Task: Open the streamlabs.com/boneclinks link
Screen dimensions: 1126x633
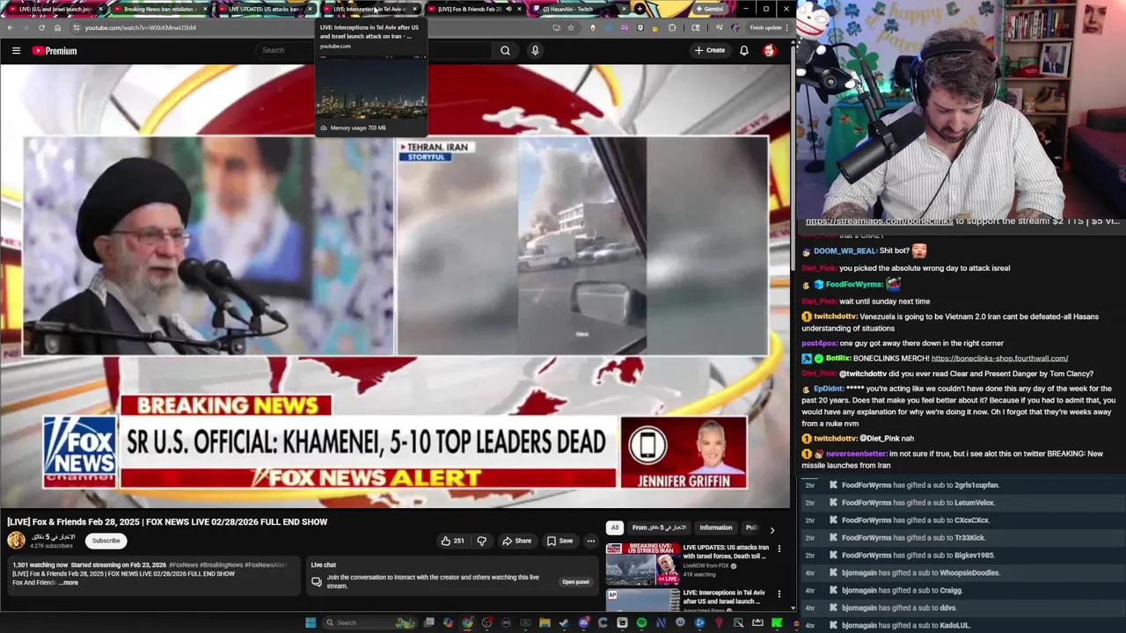Action: 879,221
